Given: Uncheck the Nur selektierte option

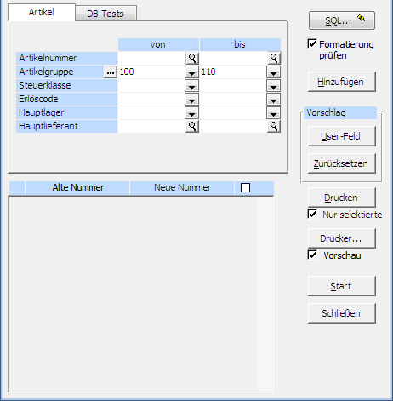Looking at the screenshot, I should pos(312,214).
